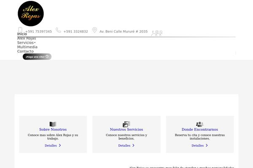Open the Nuestros Servicios heading link

click(126, 129)
